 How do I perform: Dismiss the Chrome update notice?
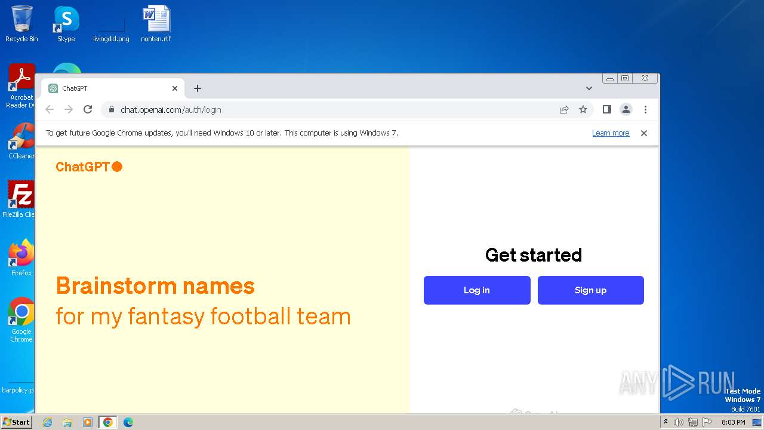click(644, 133)
